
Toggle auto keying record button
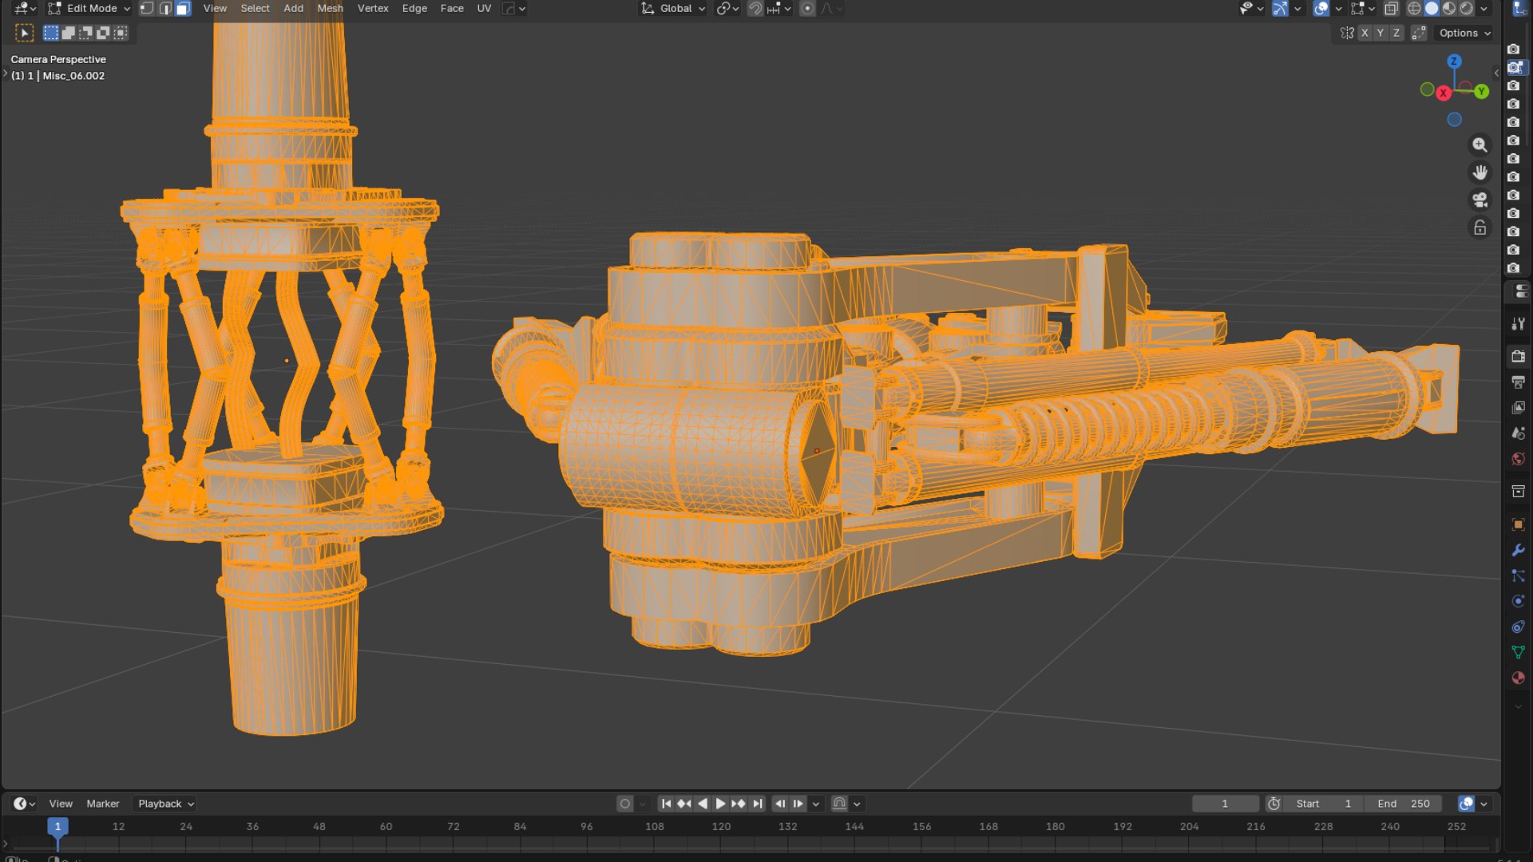pyautogui.click(x=625, y=804)
